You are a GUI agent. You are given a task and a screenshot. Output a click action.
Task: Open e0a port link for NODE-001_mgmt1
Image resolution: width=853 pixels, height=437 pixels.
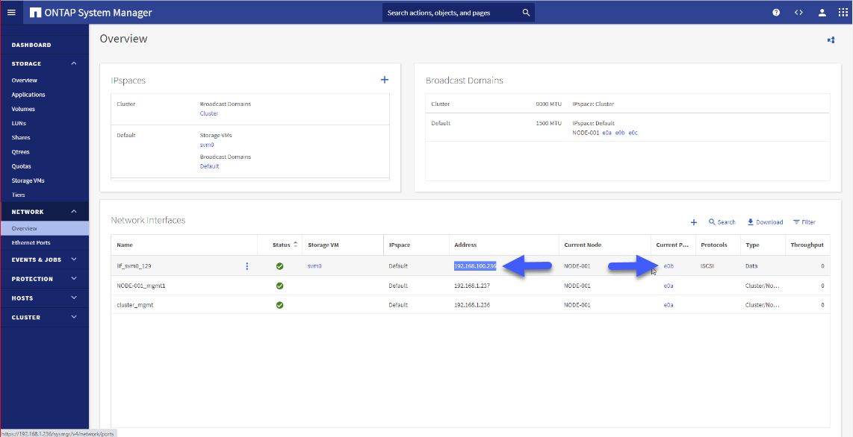coord(669,286)
